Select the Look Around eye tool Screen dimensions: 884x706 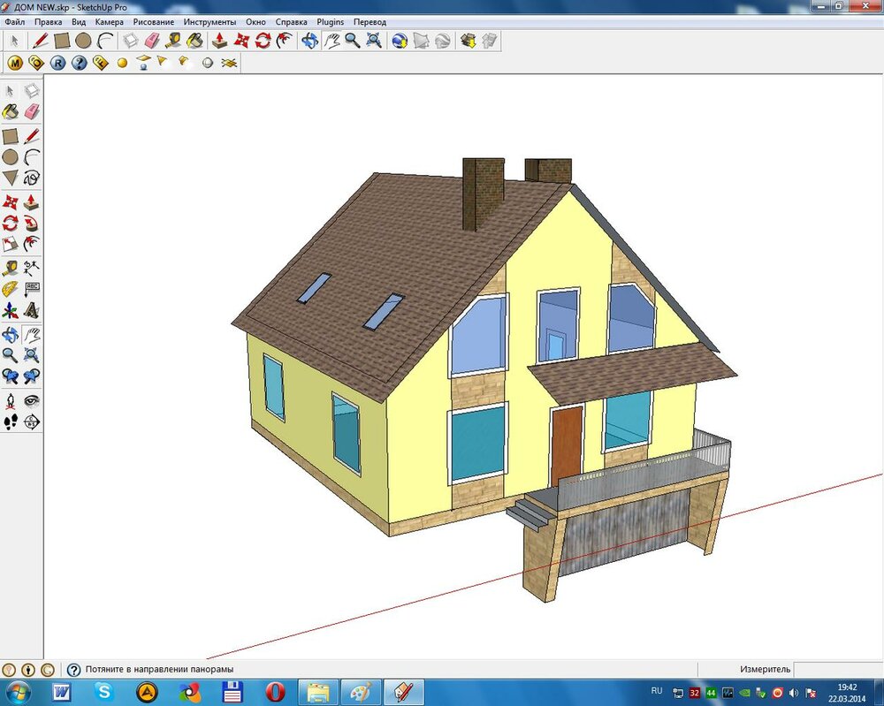[x=32, y=400]
